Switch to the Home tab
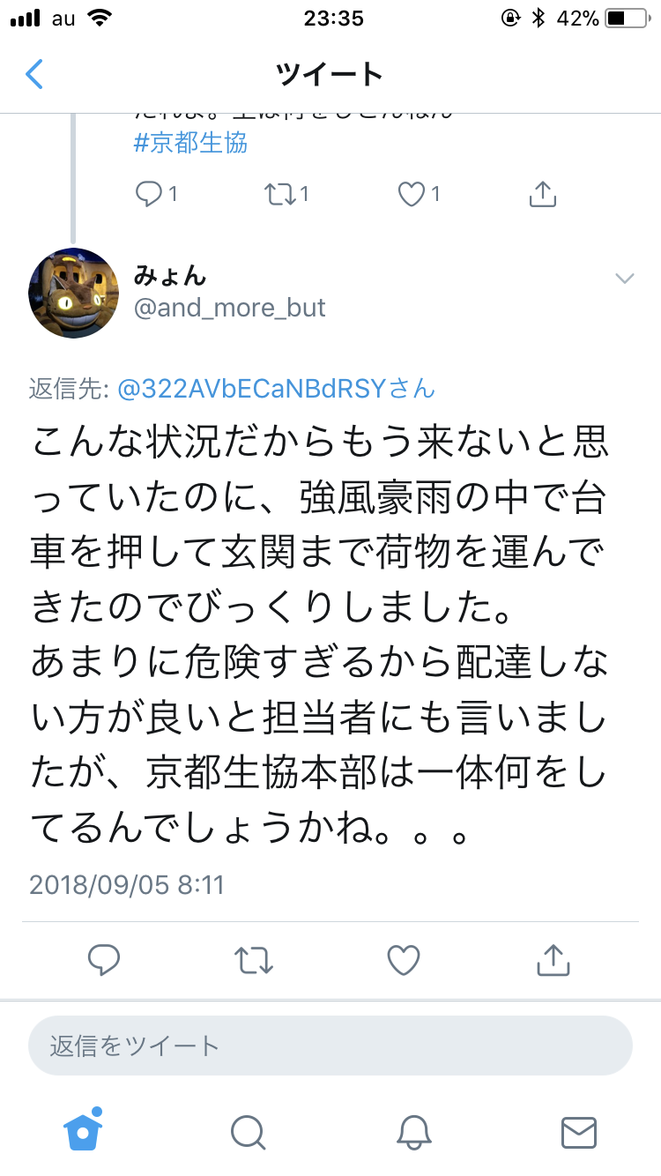Screen dimensions: 661x1176 pyautogui.click(x=83, y=1129)
